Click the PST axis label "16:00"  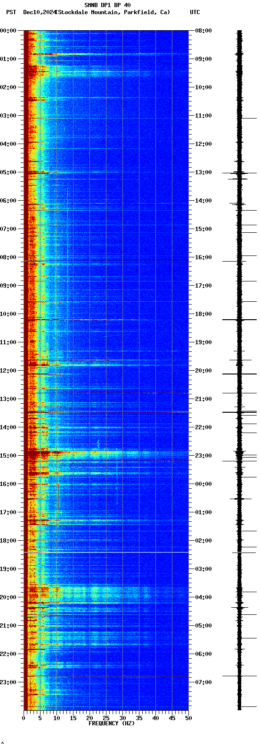8,484
